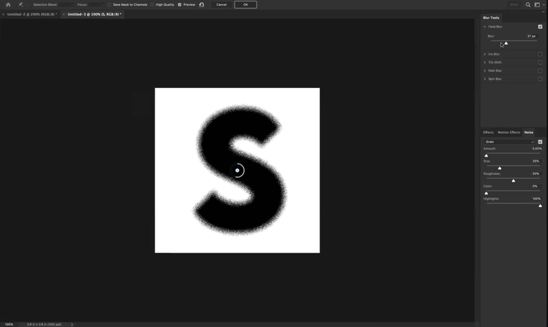Toggle the Grain noise checkbox
Image resolution: width=548 pixels, height=327 pixels.
pos(540,142)
